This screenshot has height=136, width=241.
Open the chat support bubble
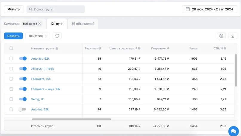(234, 131)
